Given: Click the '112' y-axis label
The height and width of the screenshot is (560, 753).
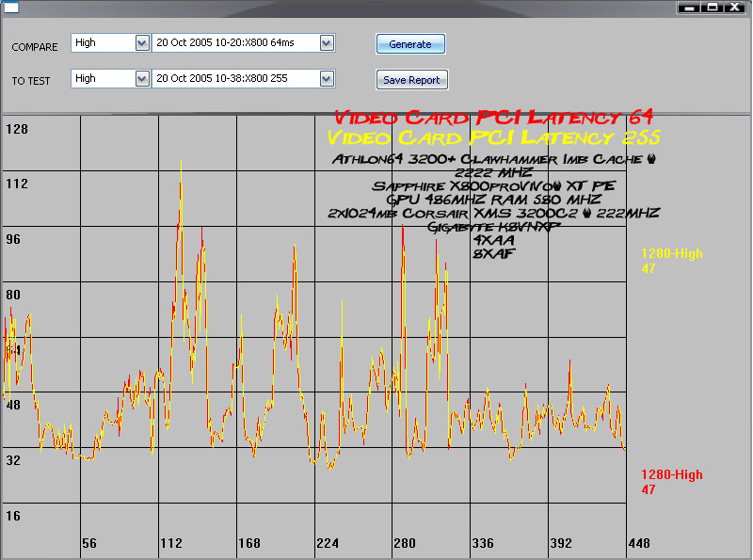Looking at the screenshot, I should pos(17,184).
